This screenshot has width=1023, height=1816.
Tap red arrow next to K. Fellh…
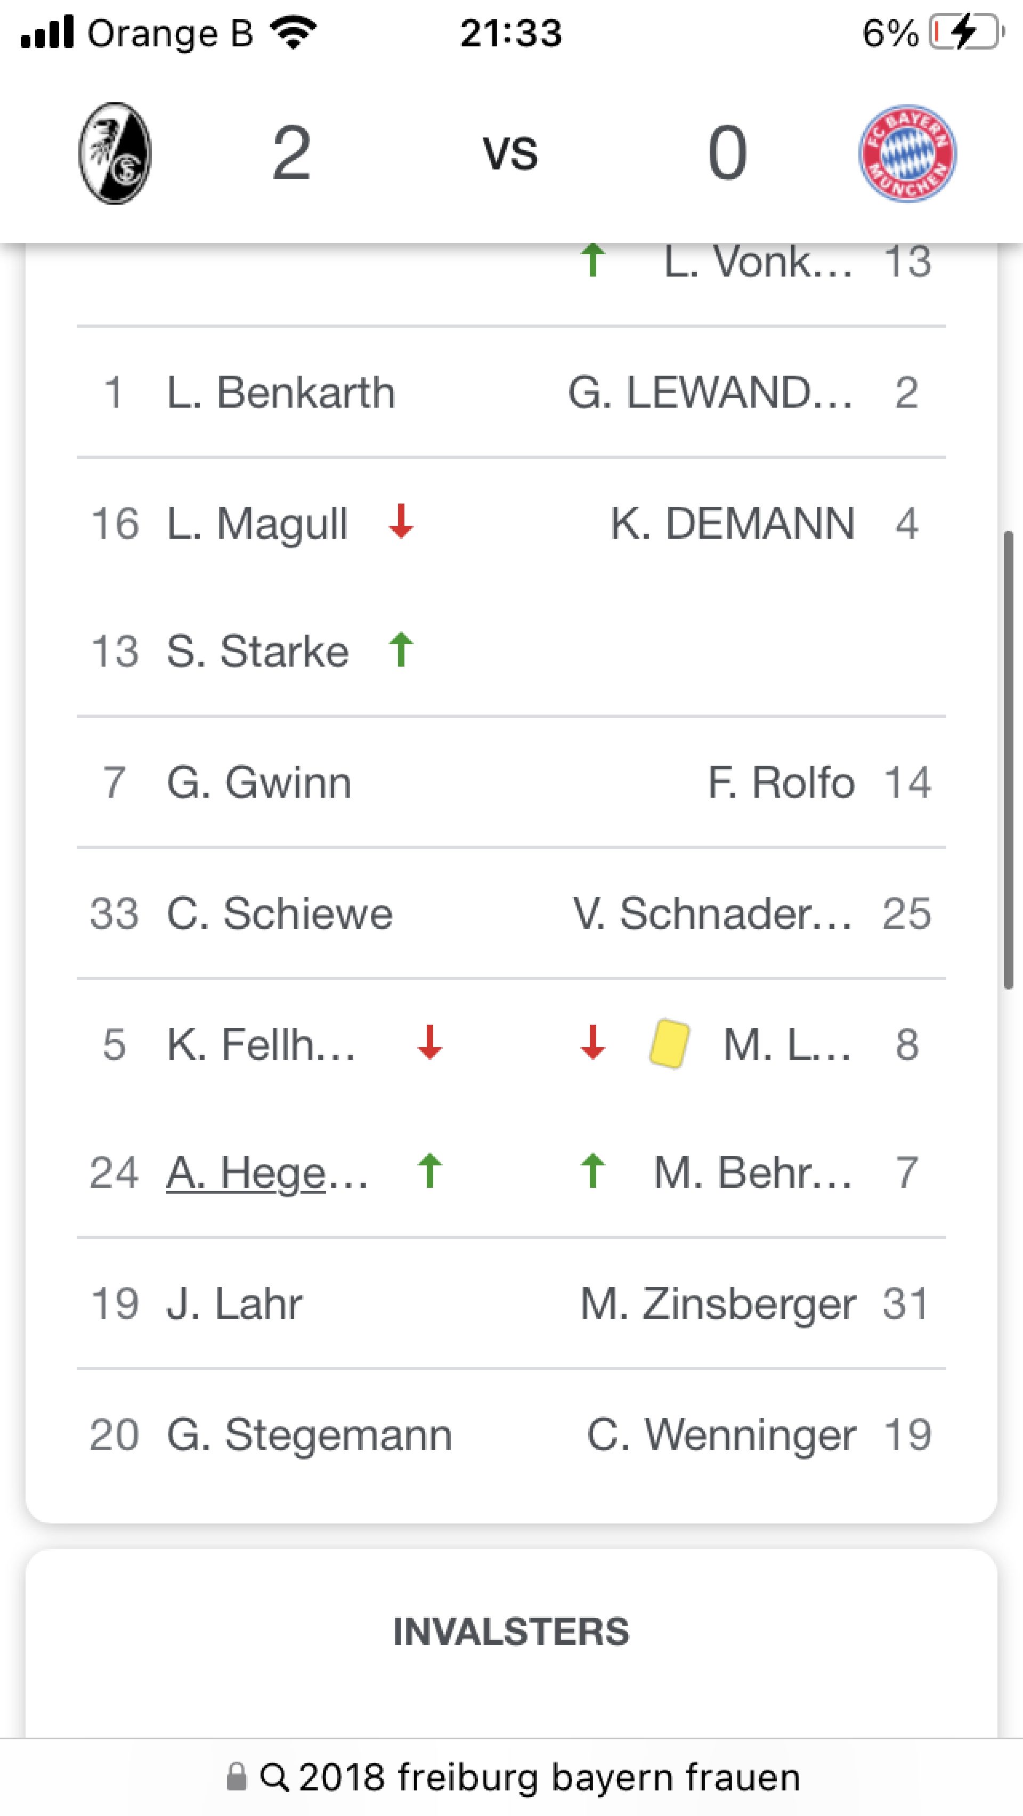click(x=429, y=1043)
